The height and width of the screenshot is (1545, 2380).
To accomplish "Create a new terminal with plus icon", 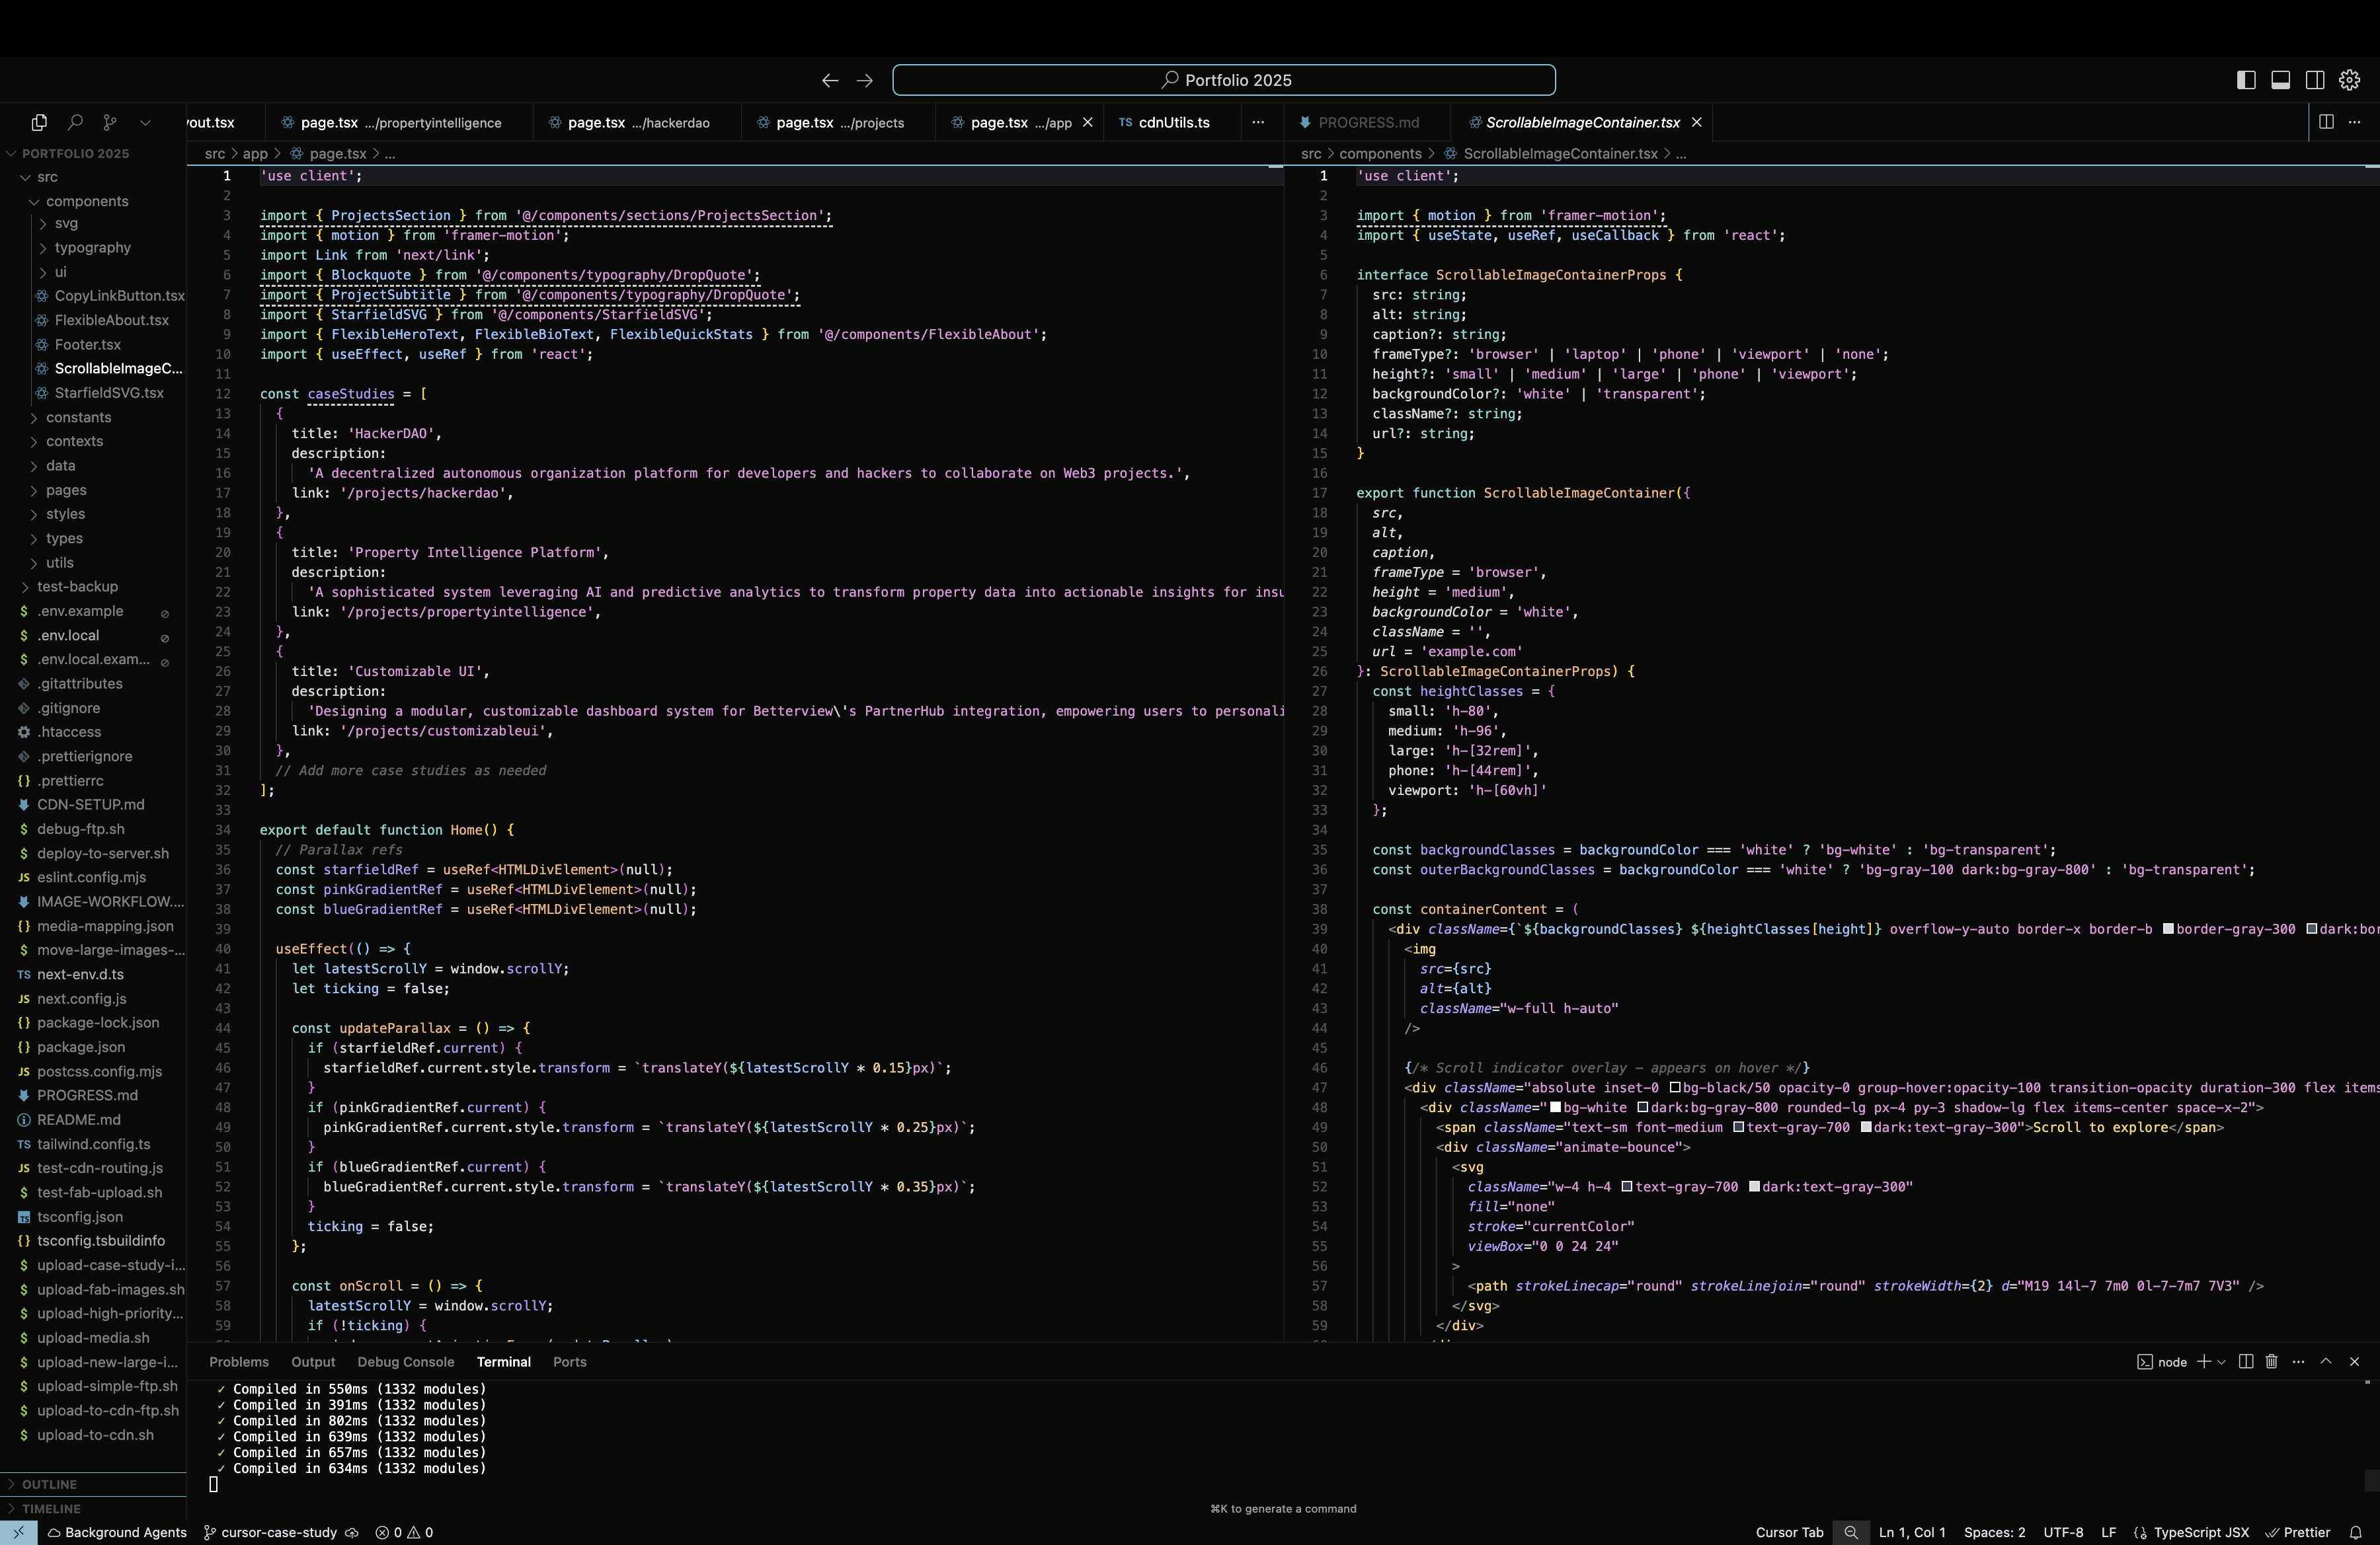I will (x=2203, y=1362).
